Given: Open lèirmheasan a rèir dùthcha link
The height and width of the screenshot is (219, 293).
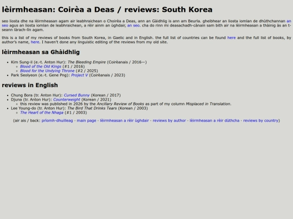Looking at the screenshot, I should (x=214, y=121).
